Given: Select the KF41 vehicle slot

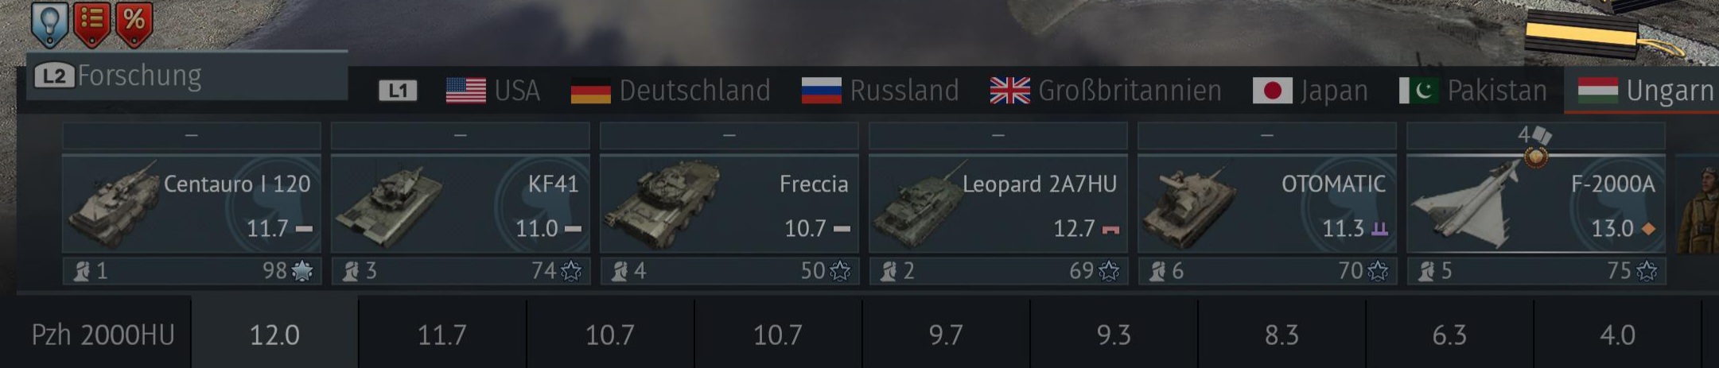Looking at the screenshot, I should coord(461,204).
